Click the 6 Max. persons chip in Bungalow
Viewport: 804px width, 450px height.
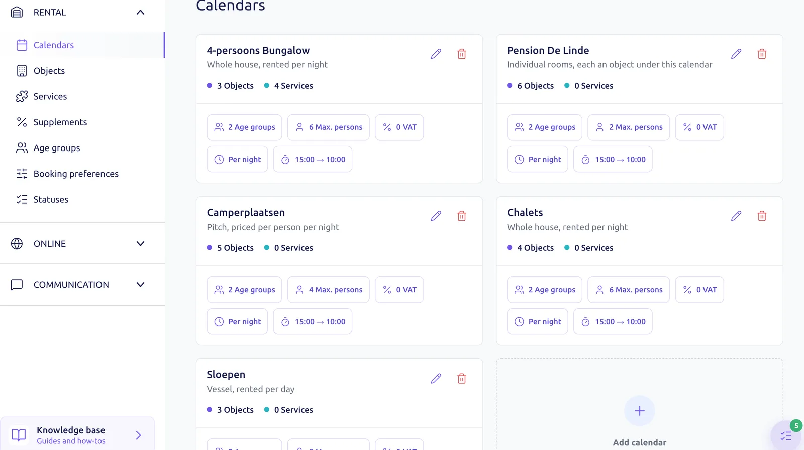328,127
